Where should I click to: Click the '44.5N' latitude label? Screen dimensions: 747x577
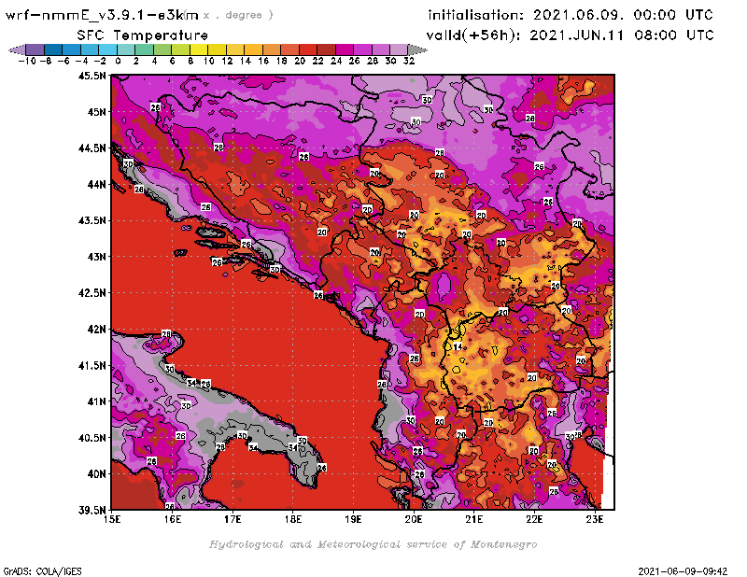pyautogui.click(x=92, y=148)
